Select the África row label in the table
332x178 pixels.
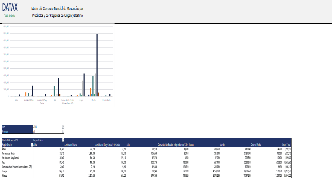[4, 149]
